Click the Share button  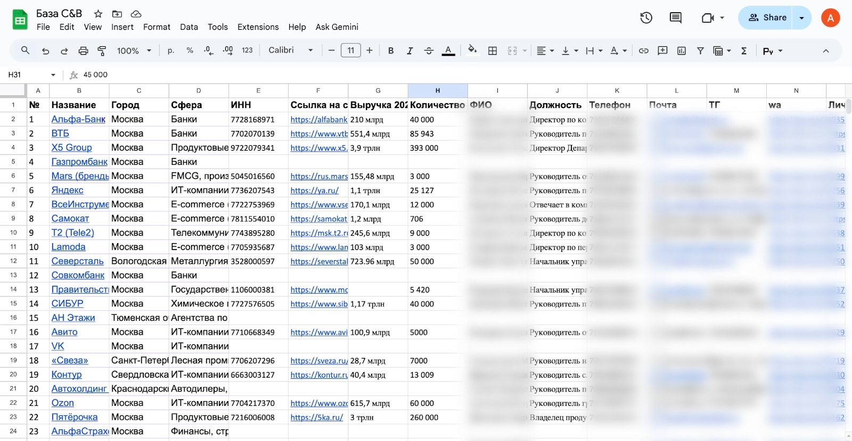point(766,18)
